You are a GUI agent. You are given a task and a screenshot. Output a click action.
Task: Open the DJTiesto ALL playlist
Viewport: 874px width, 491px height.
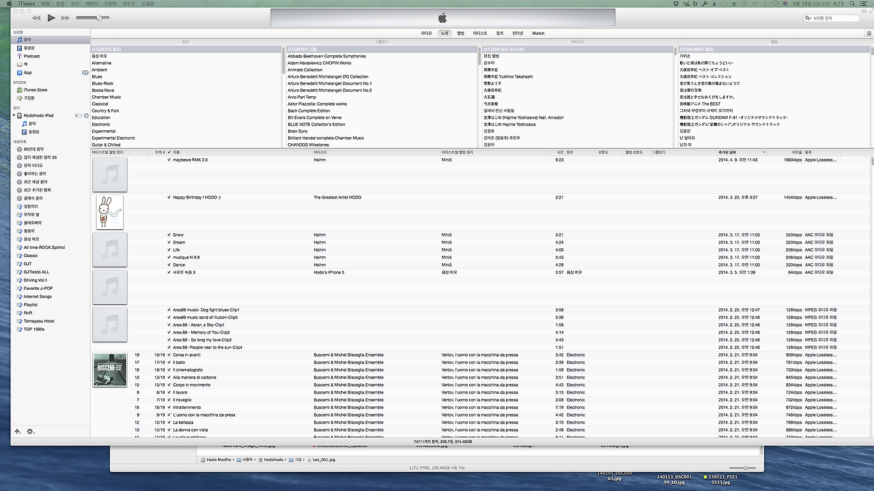(x=37, y=272)
